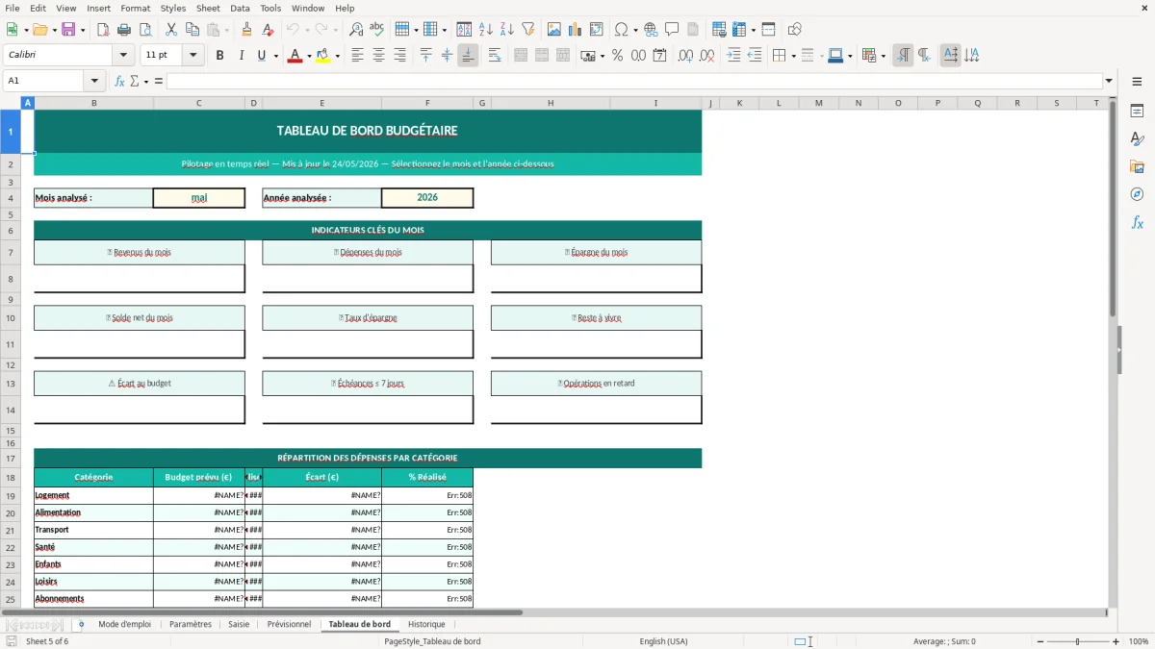Expand the formula bar
The image size is (1155, 649).
coord(1109,81)
